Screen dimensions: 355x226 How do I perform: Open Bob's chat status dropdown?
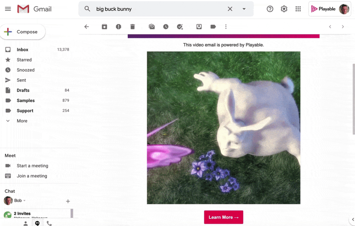(x=24, y=200)
